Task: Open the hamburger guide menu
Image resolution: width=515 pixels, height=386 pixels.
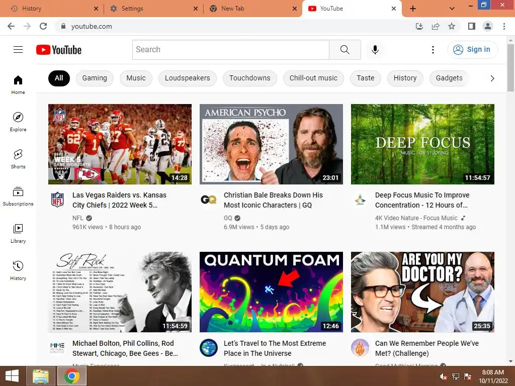Action: pyautogui.click(x=18, y=50)
